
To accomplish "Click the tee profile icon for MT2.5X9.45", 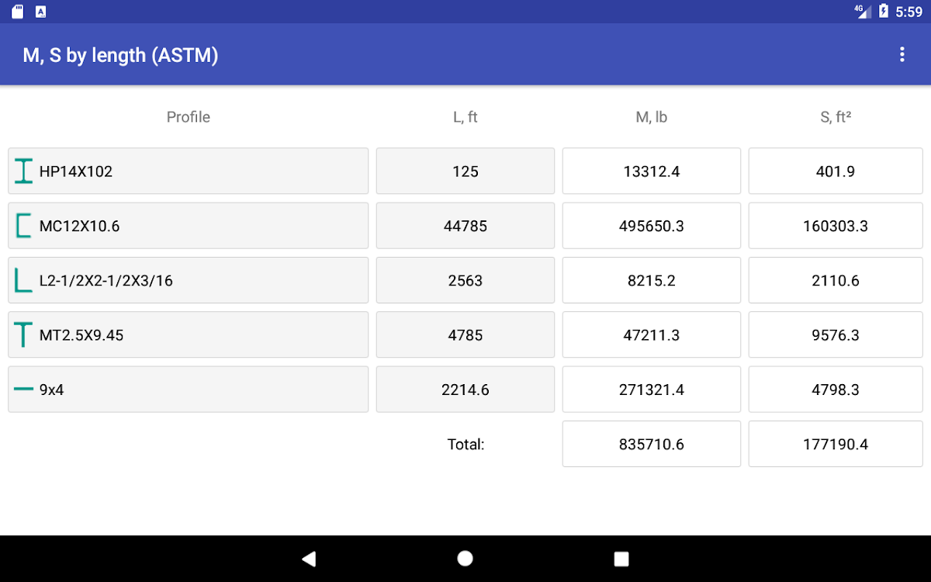I will 24,335.
